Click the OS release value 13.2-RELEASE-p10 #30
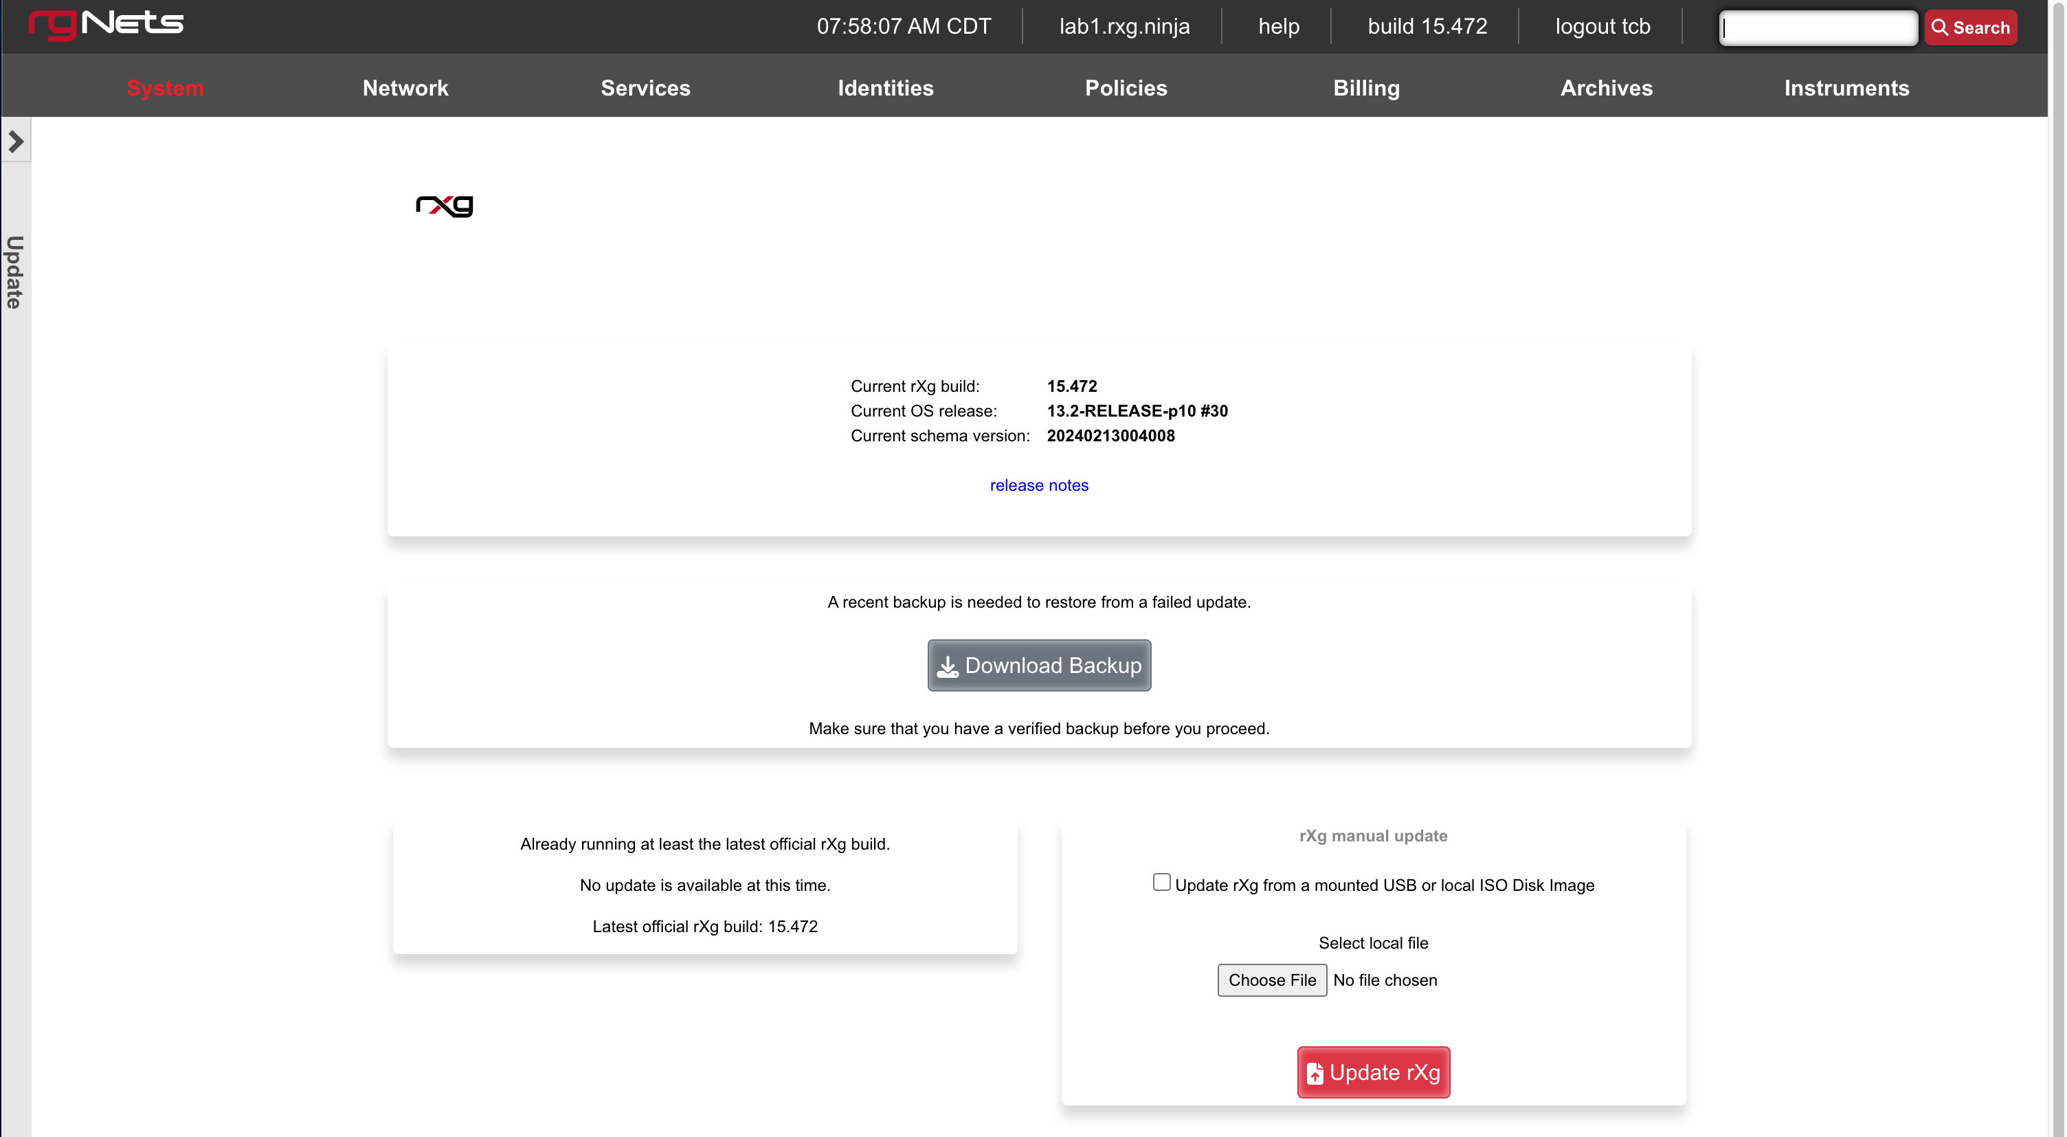 pyautogui.click(x=1137, y=411)
